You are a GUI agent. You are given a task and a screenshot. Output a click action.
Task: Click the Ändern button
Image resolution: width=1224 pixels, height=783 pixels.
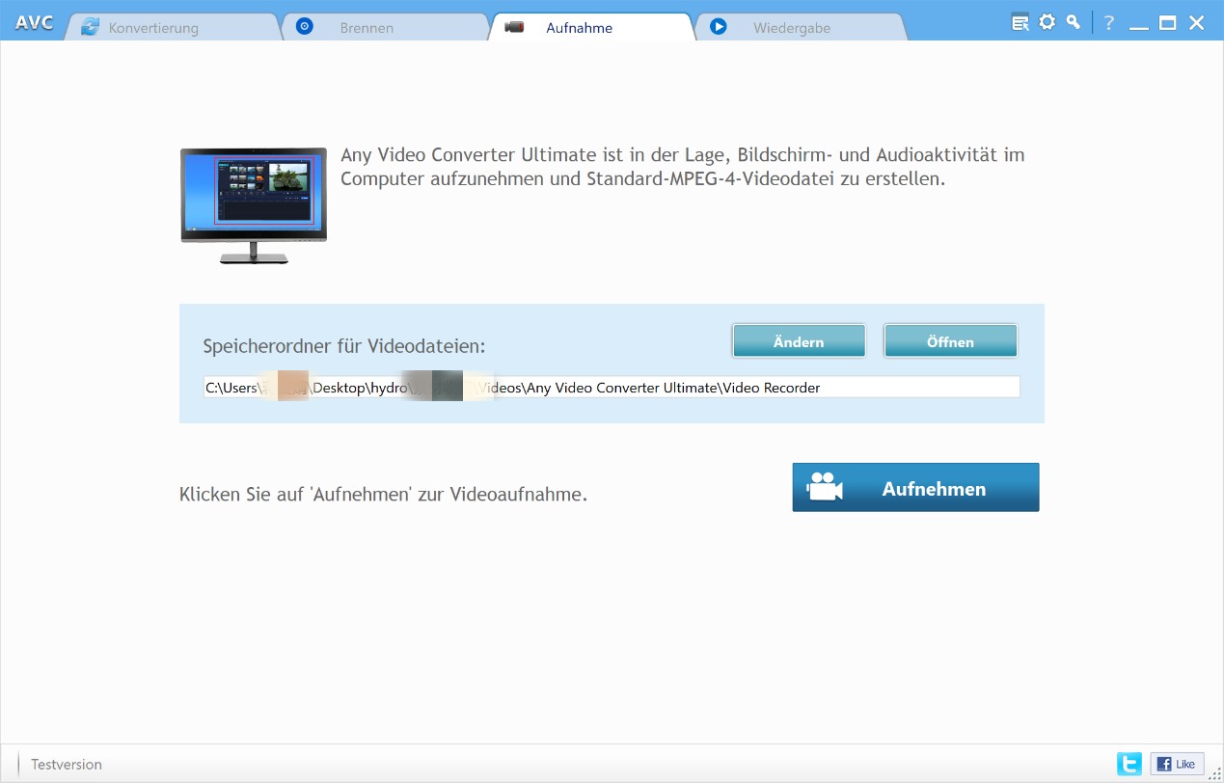click(x=799, y=341)
